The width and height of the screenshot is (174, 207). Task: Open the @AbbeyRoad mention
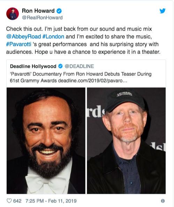[x=24, y=37]
